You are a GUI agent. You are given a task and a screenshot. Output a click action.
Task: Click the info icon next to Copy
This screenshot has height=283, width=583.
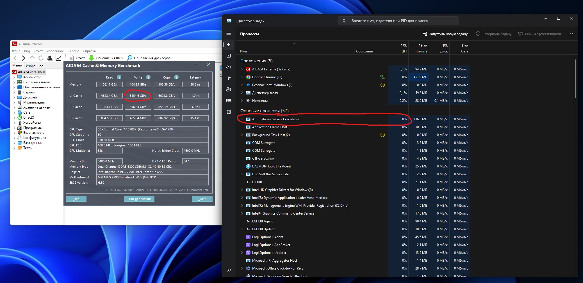click(x=176, y=77)
